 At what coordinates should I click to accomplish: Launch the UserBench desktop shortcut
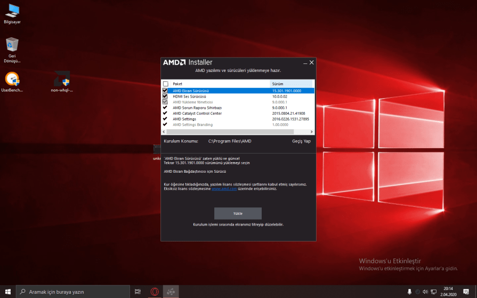(x=12, y=82)
